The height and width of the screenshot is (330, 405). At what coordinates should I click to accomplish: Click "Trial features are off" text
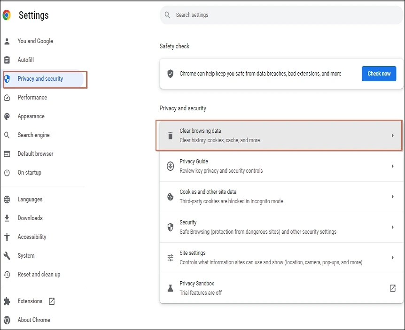tap(201, 293)
